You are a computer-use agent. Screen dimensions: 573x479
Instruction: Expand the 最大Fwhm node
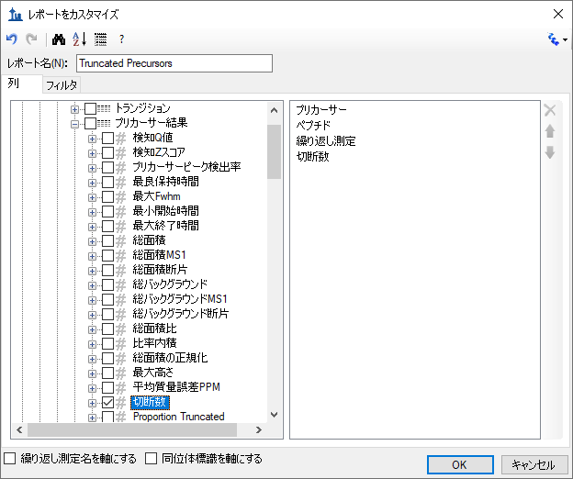92,197
